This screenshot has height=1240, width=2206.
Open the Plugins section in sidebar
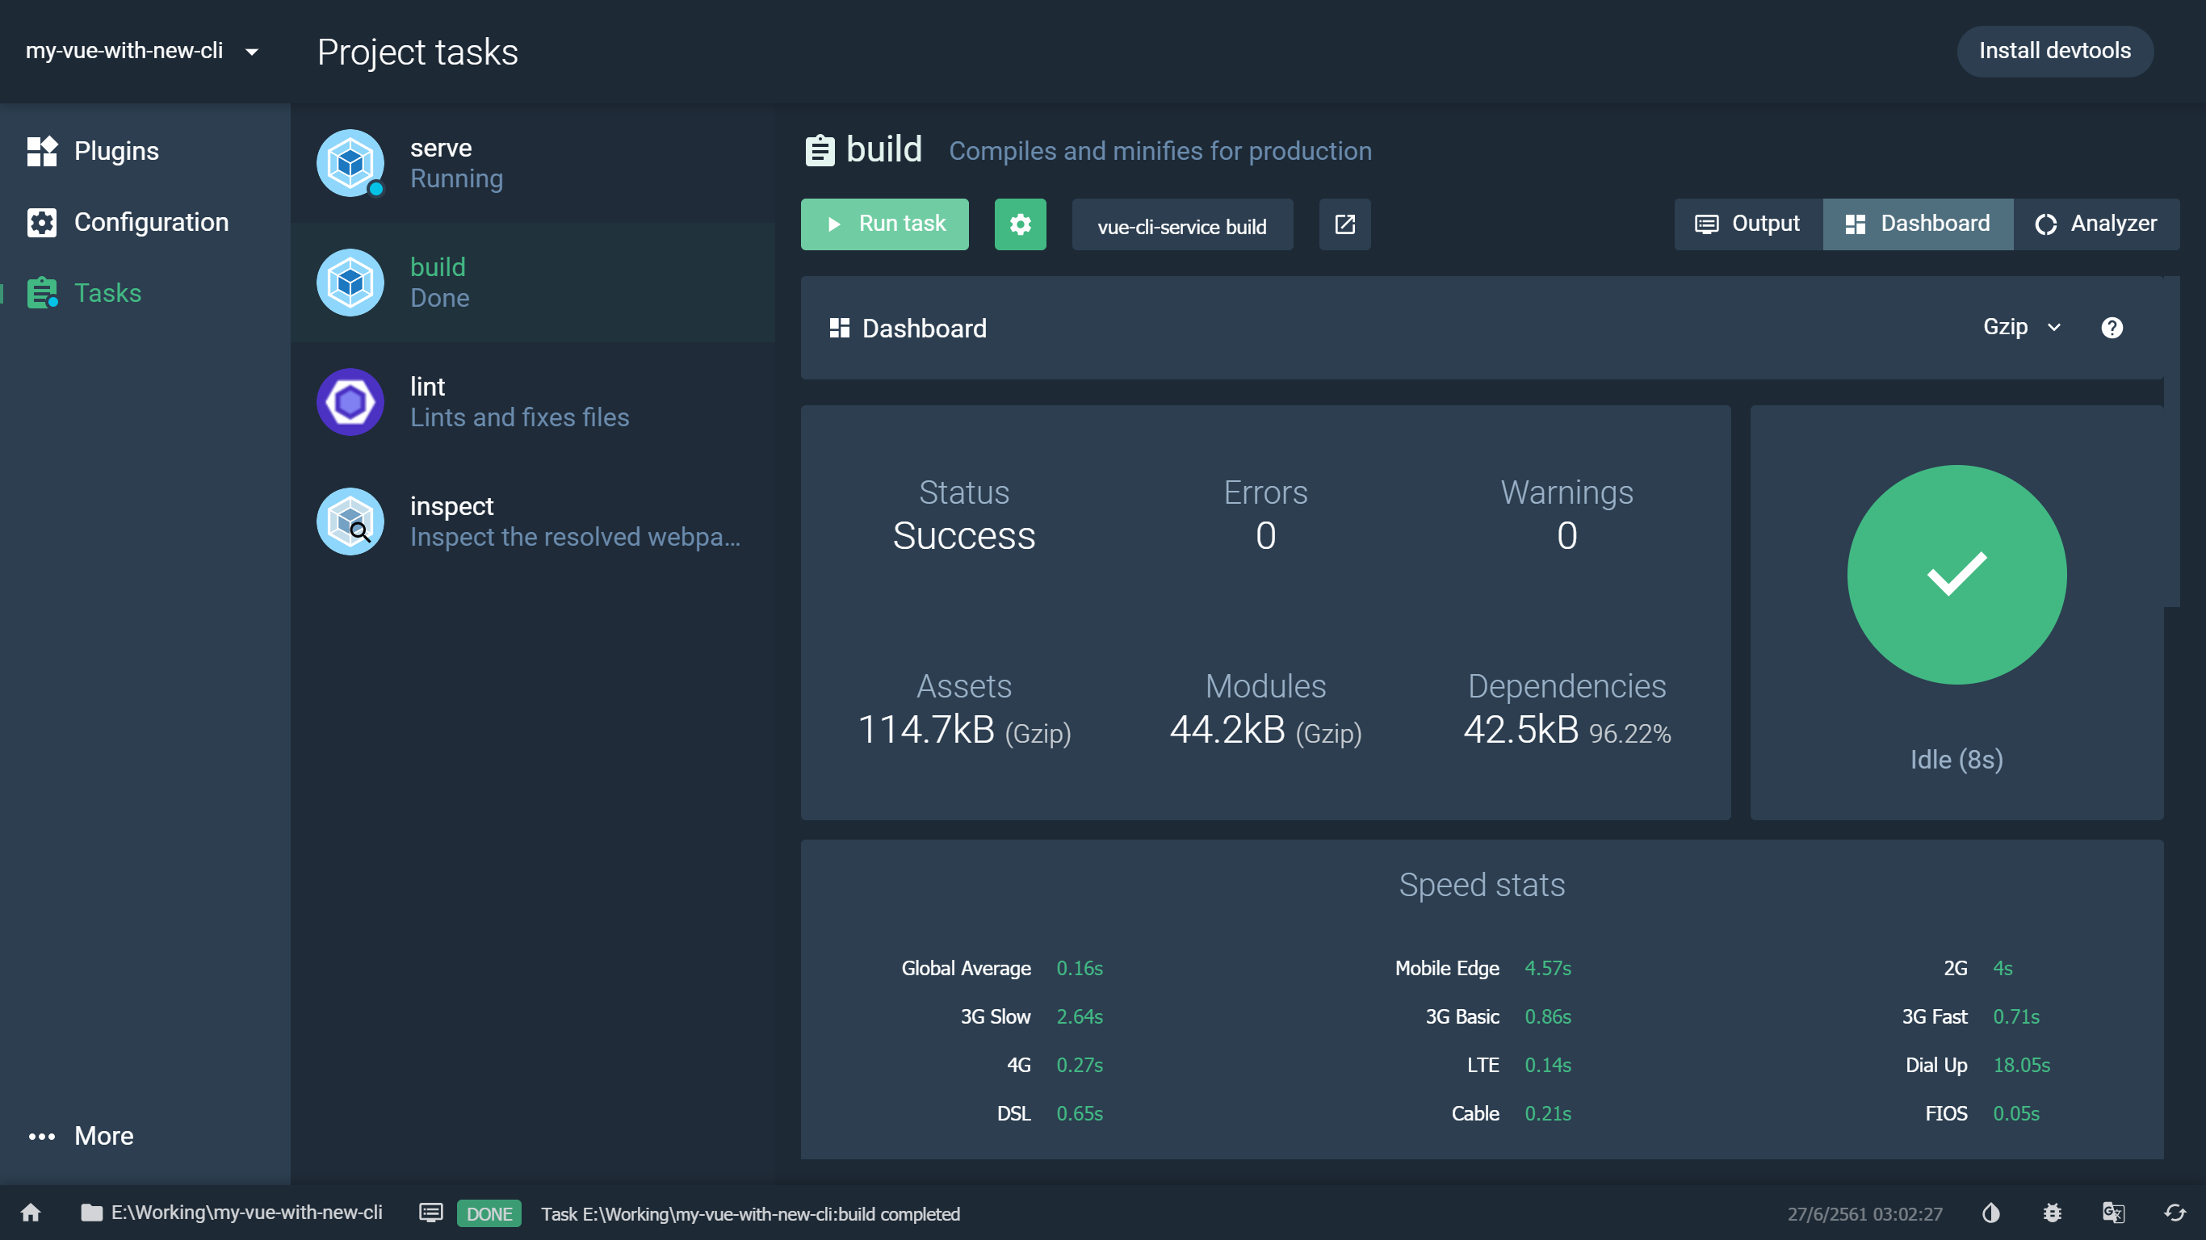click(x=115, y=151)
